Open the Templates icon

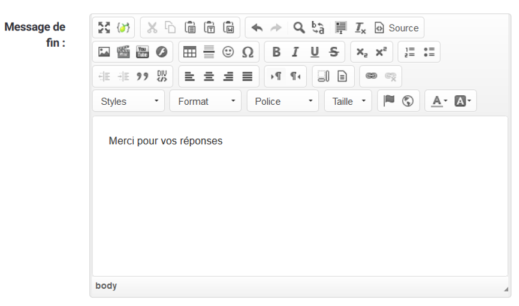pyautogui.click(x=342, y=77)
